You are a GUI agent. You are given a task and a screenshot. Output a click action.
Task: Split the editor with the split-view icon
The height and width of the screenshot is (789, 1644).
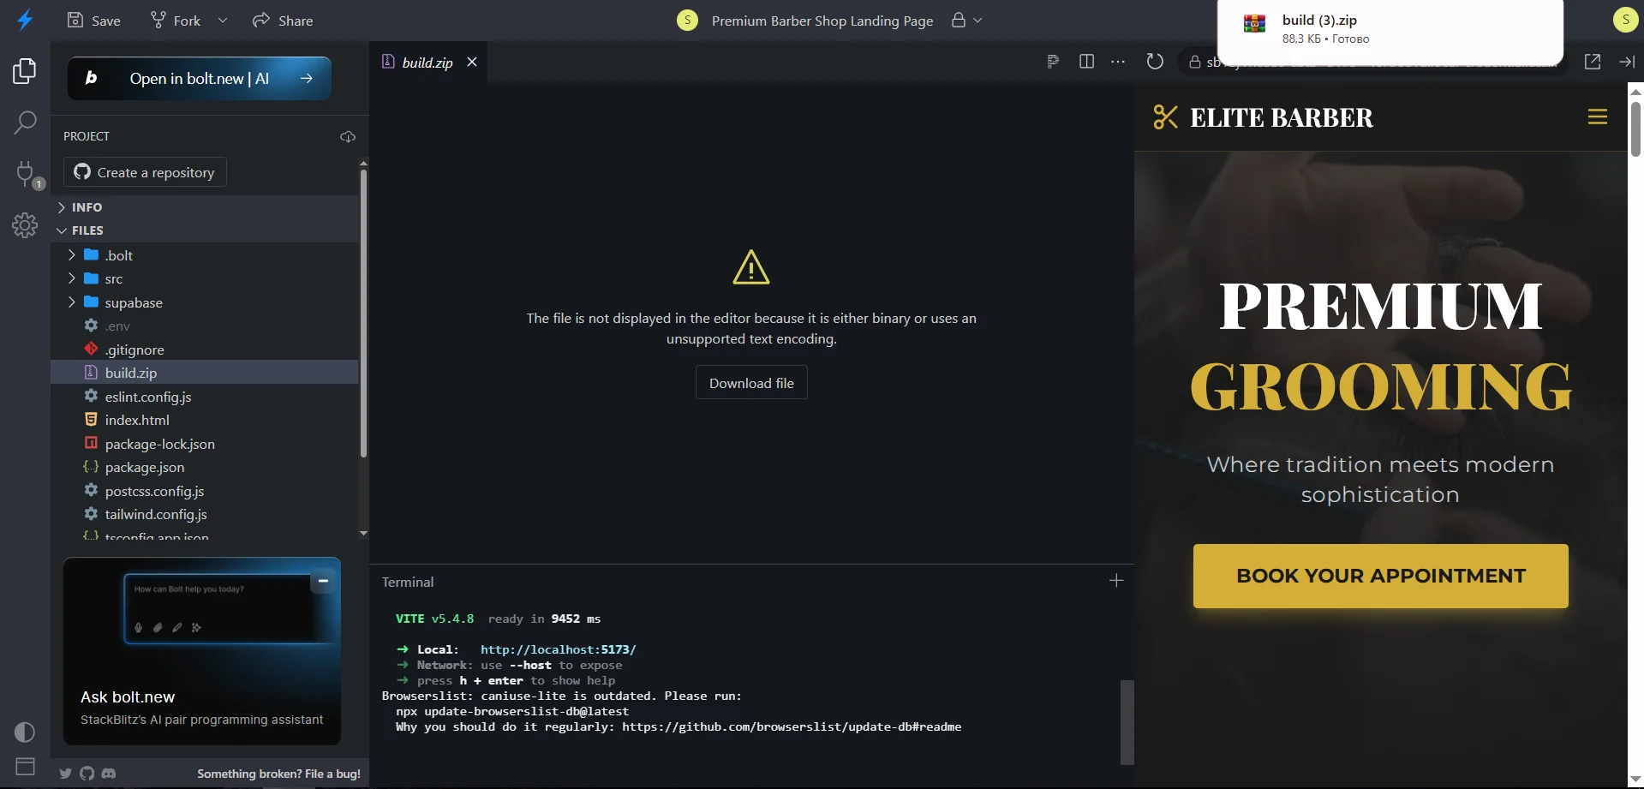pos(1086,61)
